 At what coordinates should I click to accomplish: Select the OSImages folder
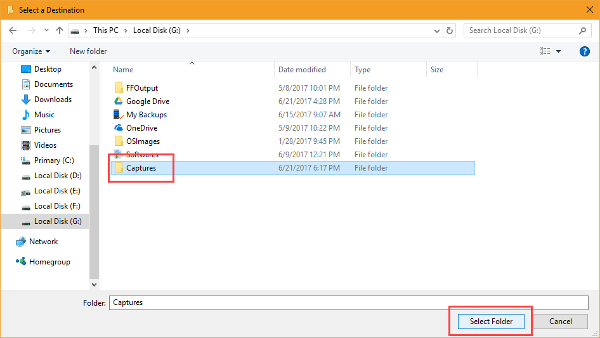(143, 141)
